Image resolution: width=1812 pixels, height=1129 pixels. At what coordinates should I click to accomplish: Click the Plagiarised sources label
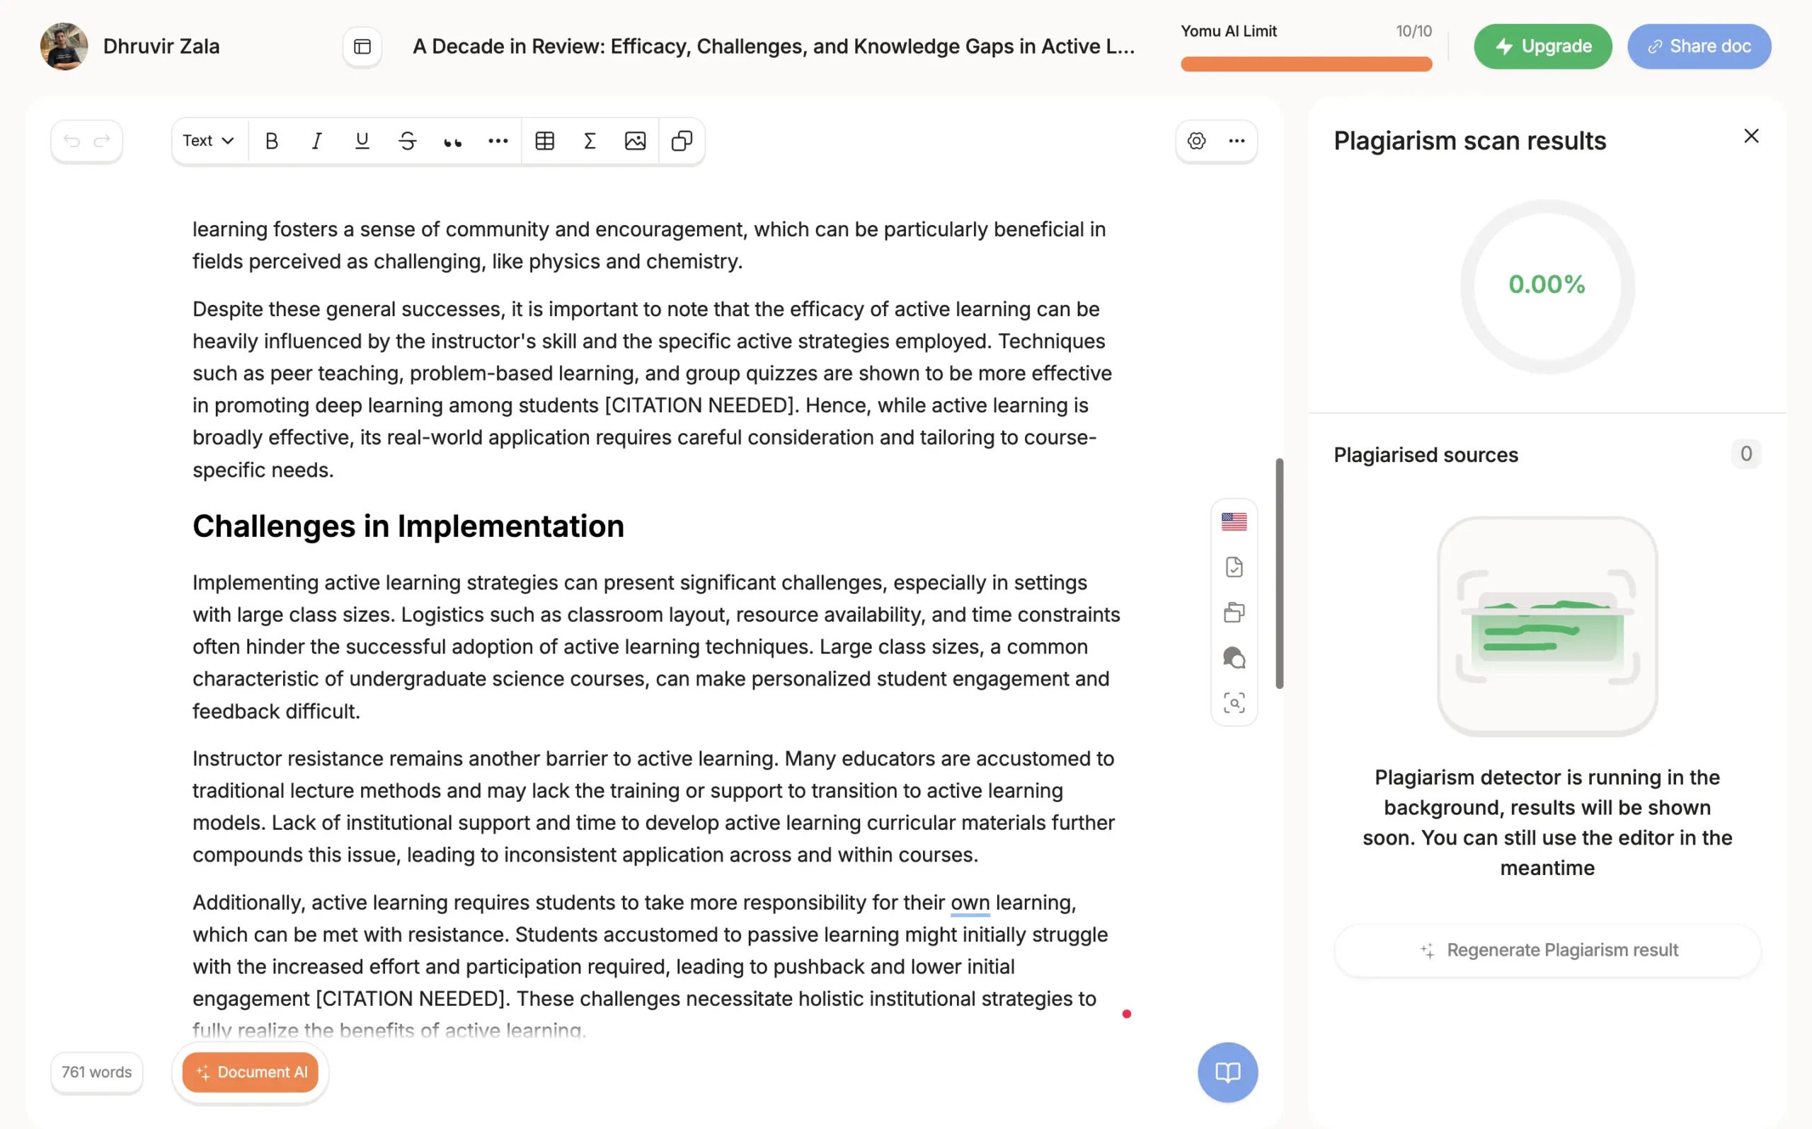point(1426,455)
